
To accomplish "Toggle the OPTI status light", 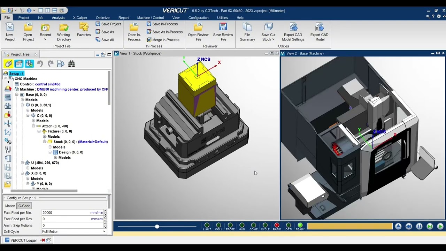I will [x=289, y=226].
